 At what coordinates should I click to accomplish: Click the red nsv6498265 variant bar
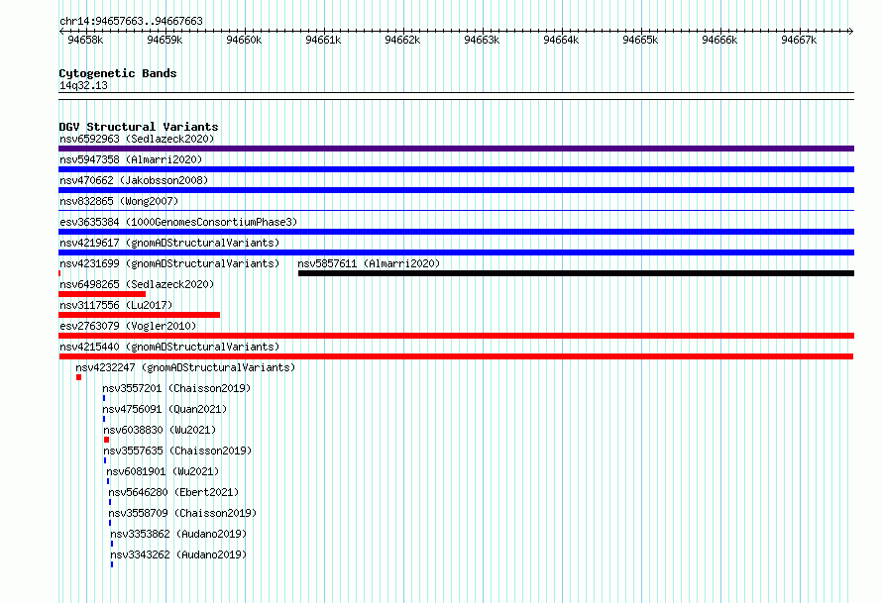pyautogui.click(x=102, y=294)
